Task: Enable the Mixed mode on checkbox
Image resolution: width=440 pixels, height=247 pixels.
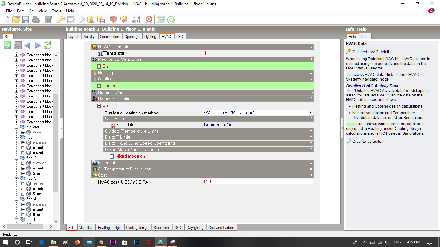Action: click(x=112, y=156)
